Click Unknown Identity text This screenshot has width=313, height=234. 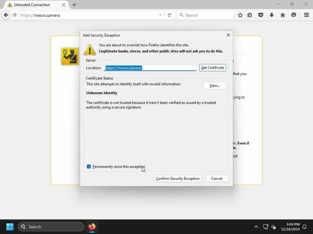pyautogui.click(x=101, y=93)
